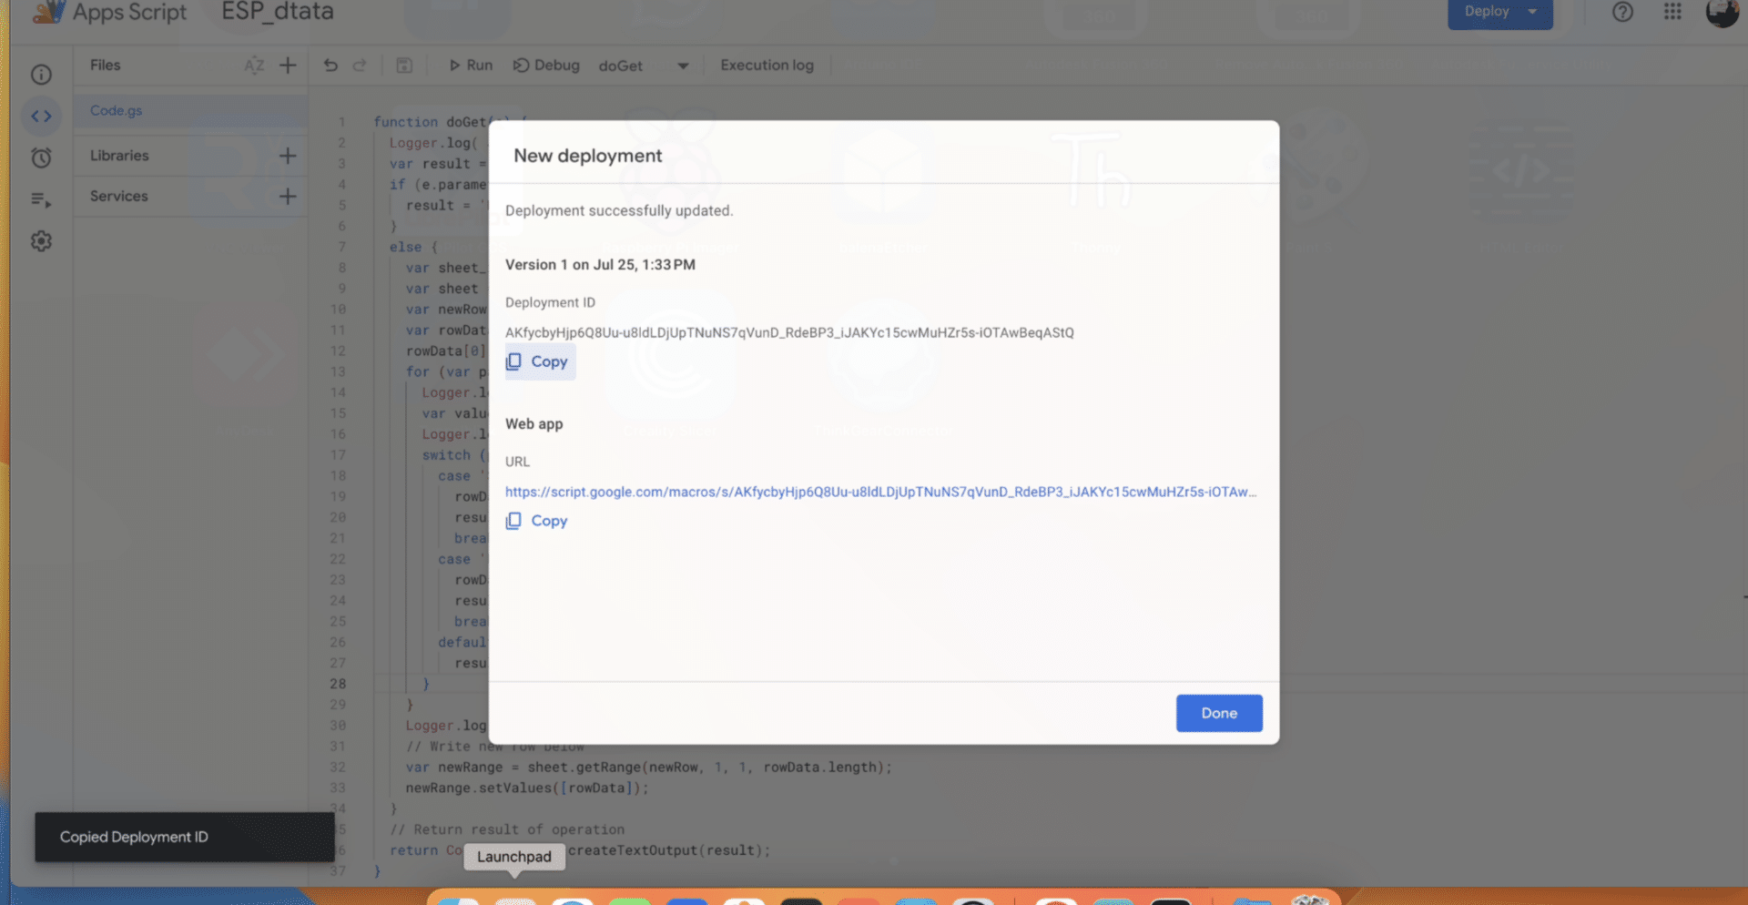Open the project Overview info icon
Viewport: 1748px width, 905px height.
pos(41,75)
